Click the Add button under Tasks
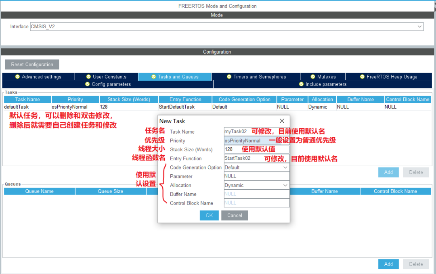 [x=388, y=172]
